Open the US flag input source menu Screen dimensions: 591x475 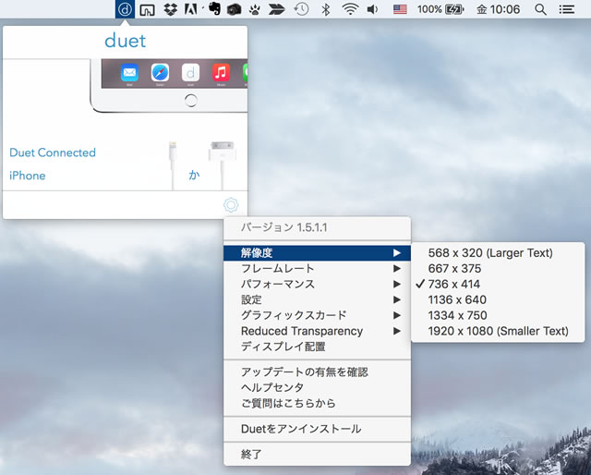click(400, 9)
